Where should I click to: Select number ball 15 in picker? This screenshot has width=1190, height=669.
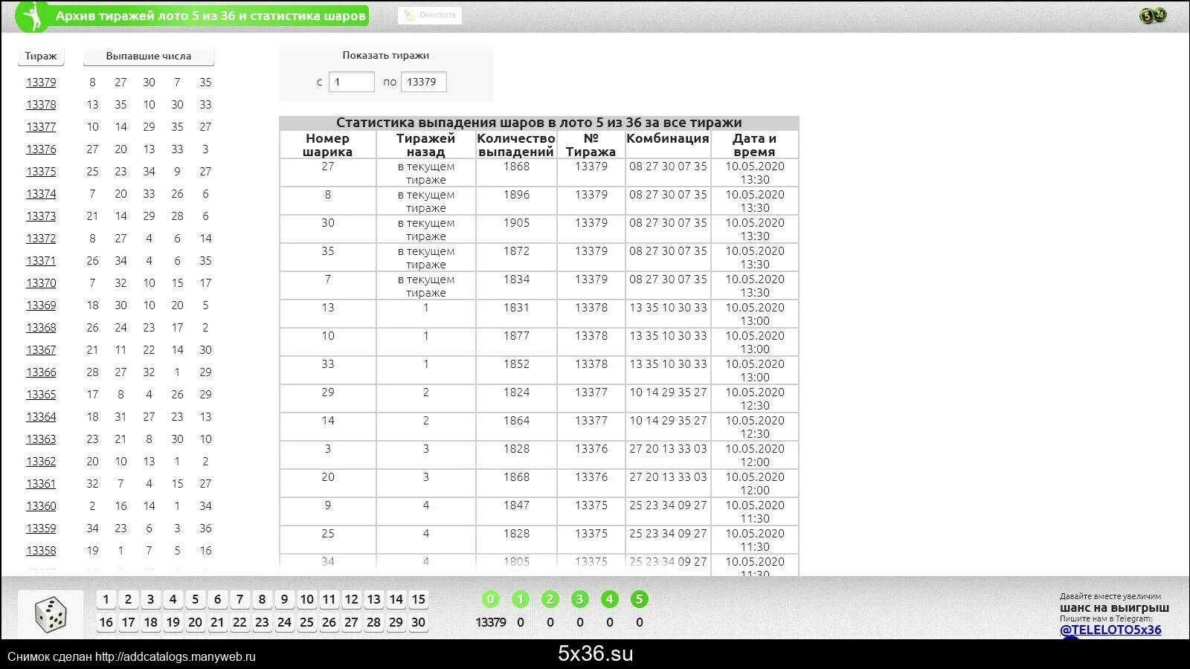418,599
